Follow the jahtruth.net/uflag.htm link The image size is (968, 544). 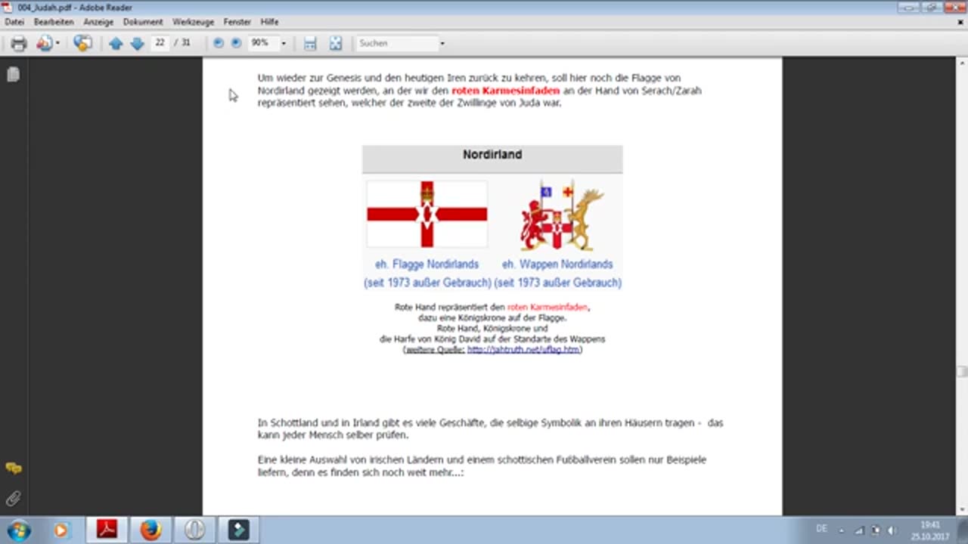(x=523, y=350)
